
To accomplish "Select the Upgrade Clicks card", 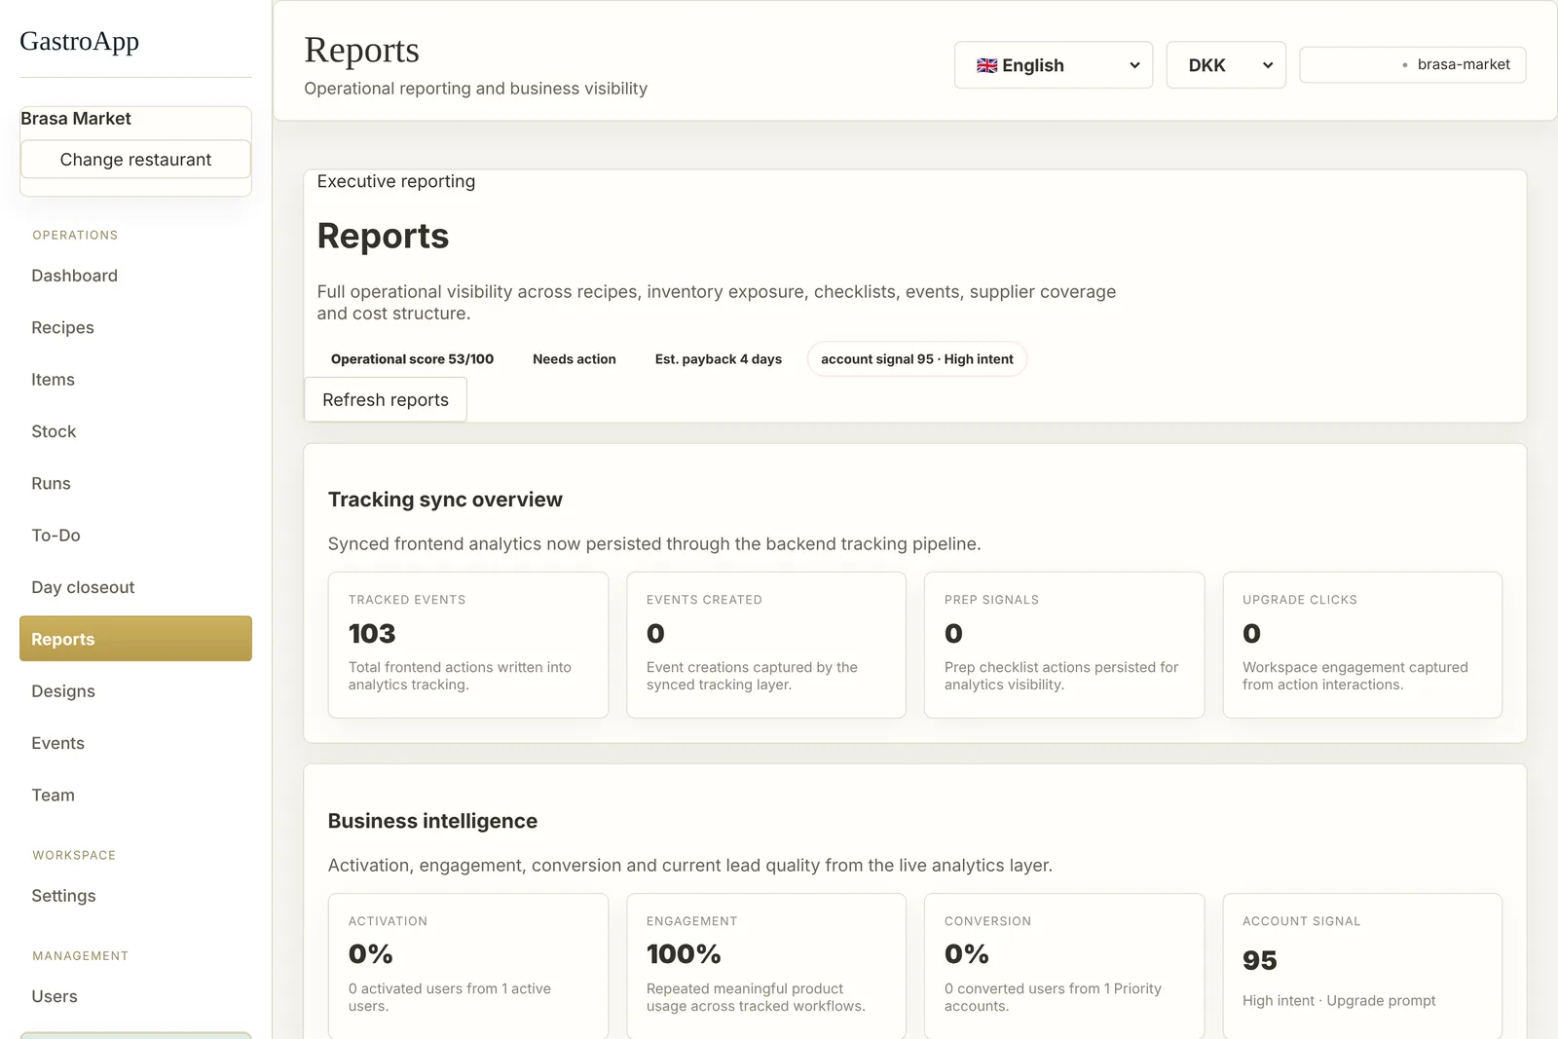I will 1362,645.
